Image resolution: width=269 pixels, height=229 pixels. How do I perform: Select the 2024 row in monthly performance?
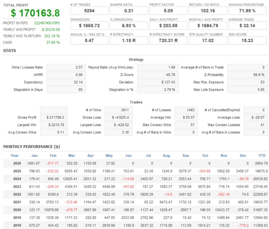136,179
